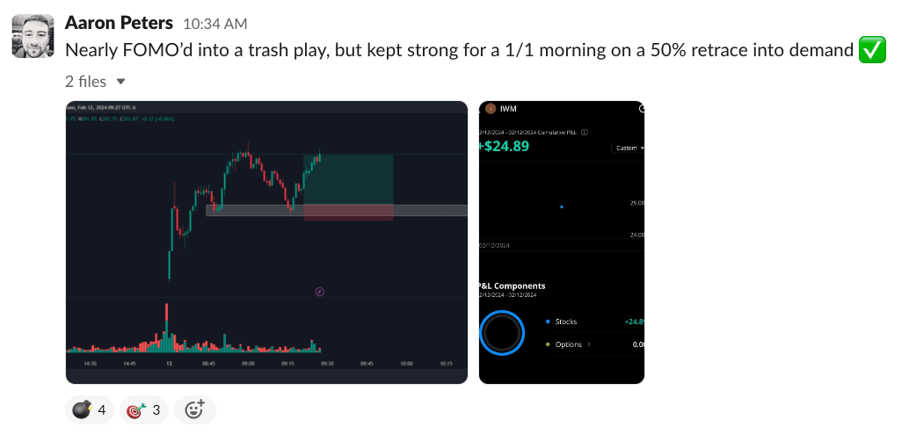909x434 pixels.
Task: Click the IWM ticker logo icon
Action: tap(490, 110)
